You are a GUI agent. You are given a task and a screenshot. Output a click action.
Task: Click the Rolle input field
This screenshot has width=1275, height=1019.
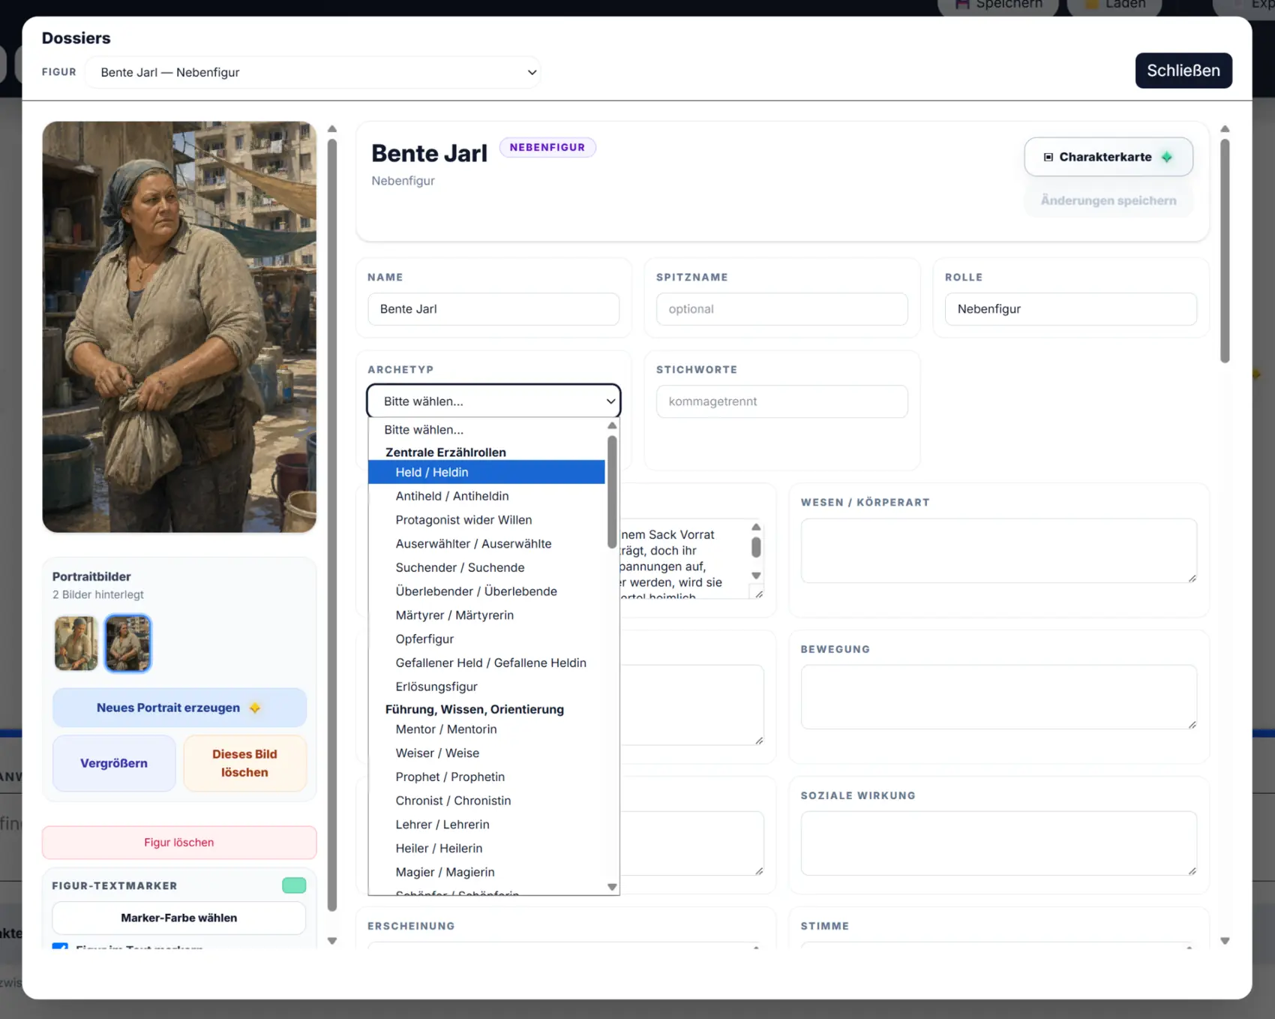(x=1070, y=309)
